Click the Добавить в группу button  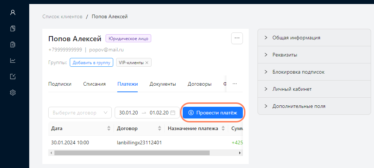click(x=91, y=63)
